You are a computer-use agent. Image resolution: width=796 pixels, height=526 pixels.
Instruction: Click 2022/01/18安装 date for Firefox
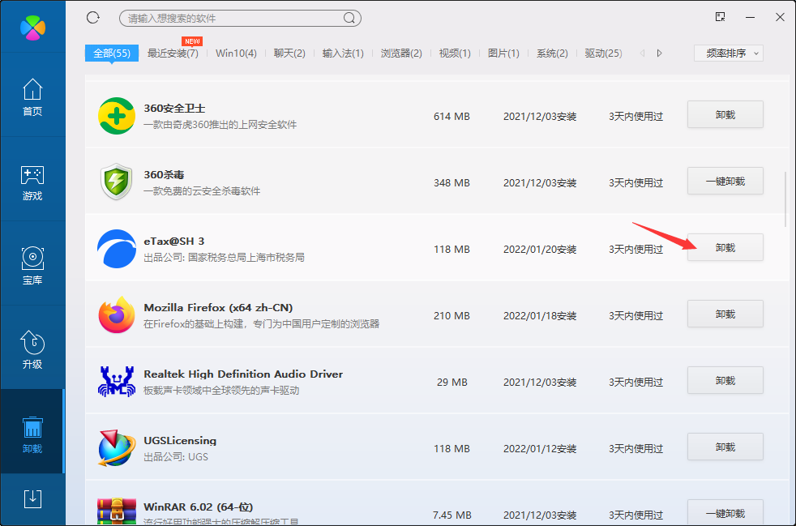point(540,316)
